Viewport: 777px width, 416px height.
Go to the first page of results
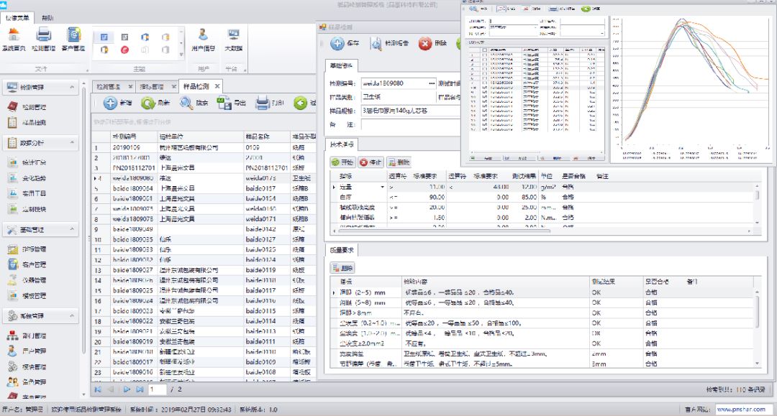98,390
